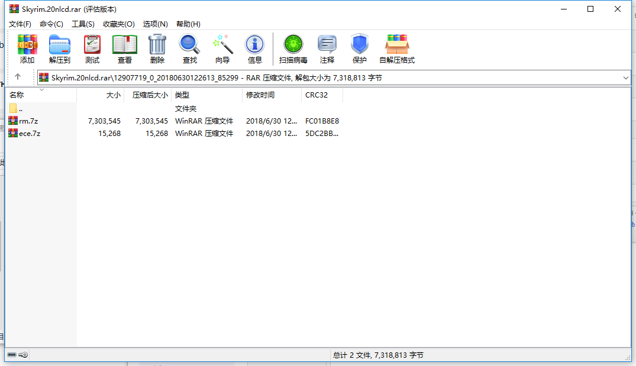Click the status bar total files text
Image resolution: width=636 pixels, height=366 pixels.
click(378, 355)
